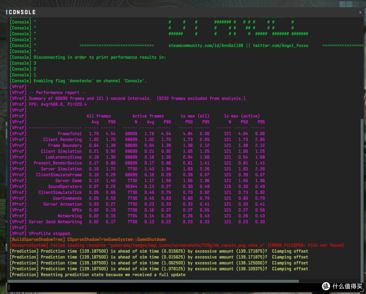Click the Client Rendering row label
Image resolution: width=366 pixels, height=294 pixels.
pos(62,139)
